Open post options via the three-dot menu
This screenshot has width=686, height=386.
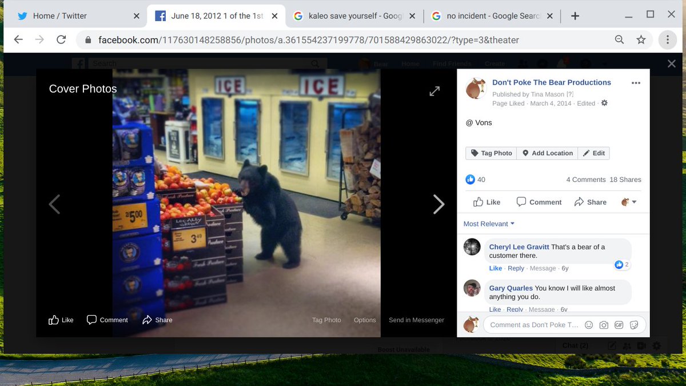pyautogui.click(x=636, y=83)
